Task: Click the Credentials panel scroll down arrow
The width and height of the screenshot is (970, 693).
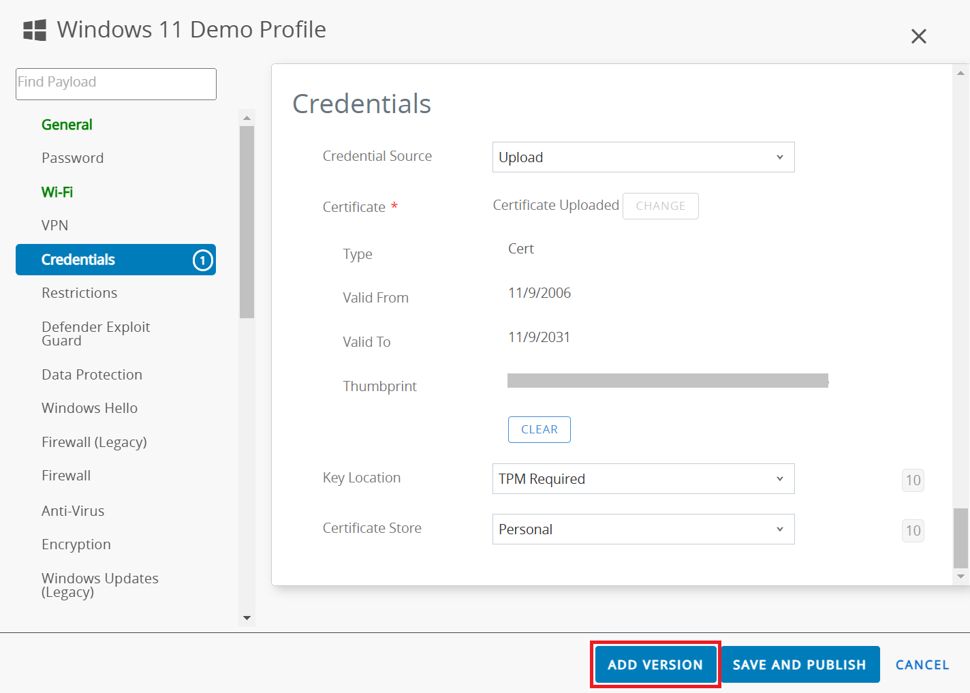Action: pyautogui.click(x=960, y=576)
